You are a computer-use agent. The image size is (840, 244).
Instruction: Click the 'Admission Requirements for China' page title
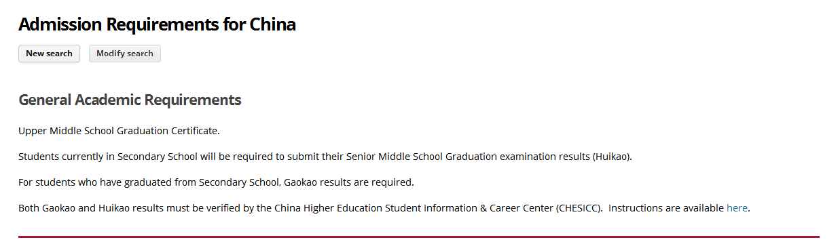pyautogui.click(x=158, y=25)
